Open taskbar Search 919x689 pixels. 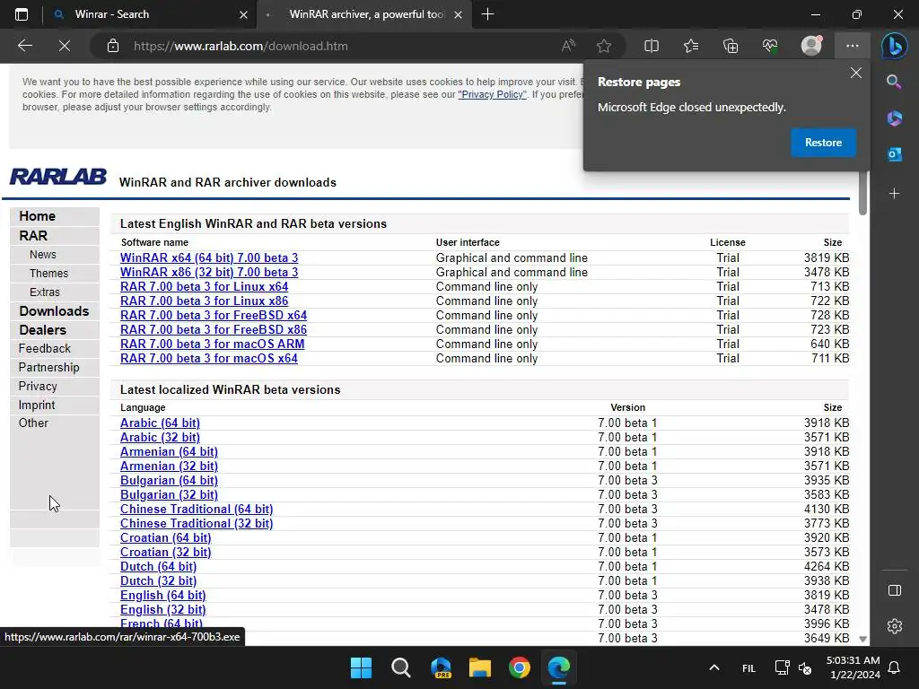[401, 667]
